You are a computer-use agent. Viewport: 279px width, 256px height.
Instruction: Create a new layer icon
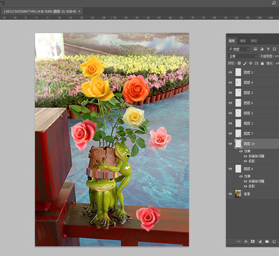pyautogui.click(x=274, y=242)
